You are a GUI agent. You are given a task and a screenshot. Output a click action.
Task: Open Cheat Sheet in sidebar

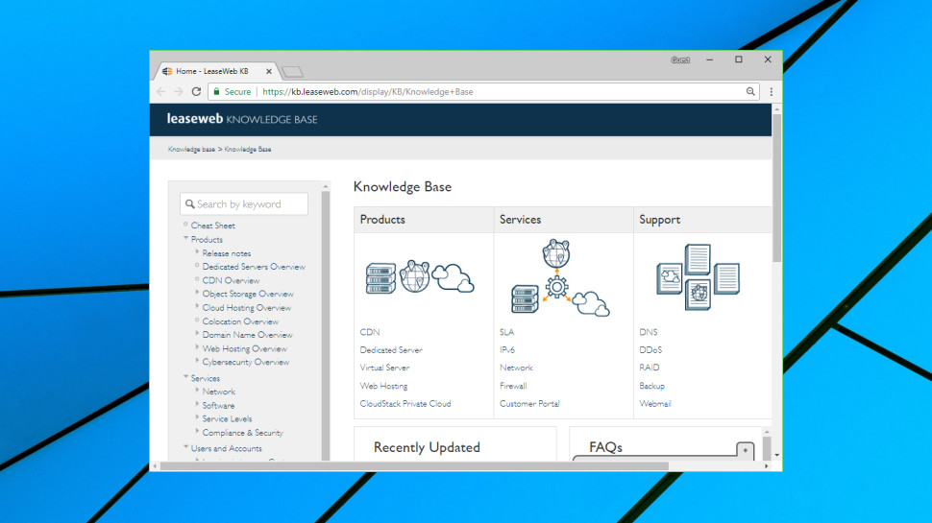click(x=212, y=226)
